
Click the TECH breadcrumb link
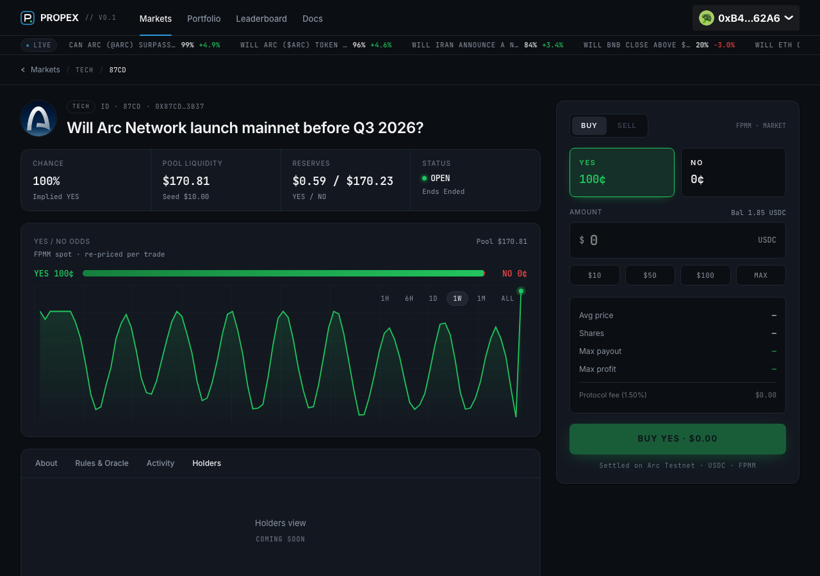pyautogui.click(x=85, y=70)
